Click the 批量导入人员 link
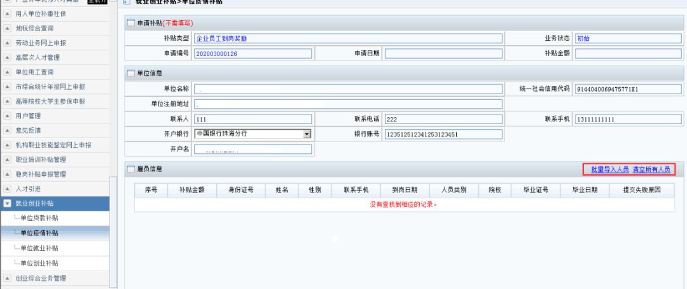The image size is (687, 289). (609, 169)
